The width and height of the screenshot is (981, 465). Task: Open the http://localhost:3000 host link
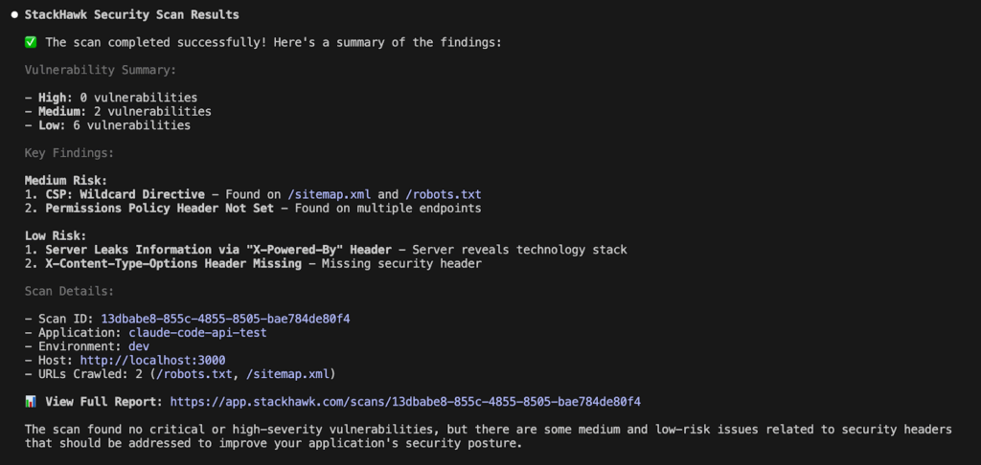pyautogui.click(x=153, y=360)
